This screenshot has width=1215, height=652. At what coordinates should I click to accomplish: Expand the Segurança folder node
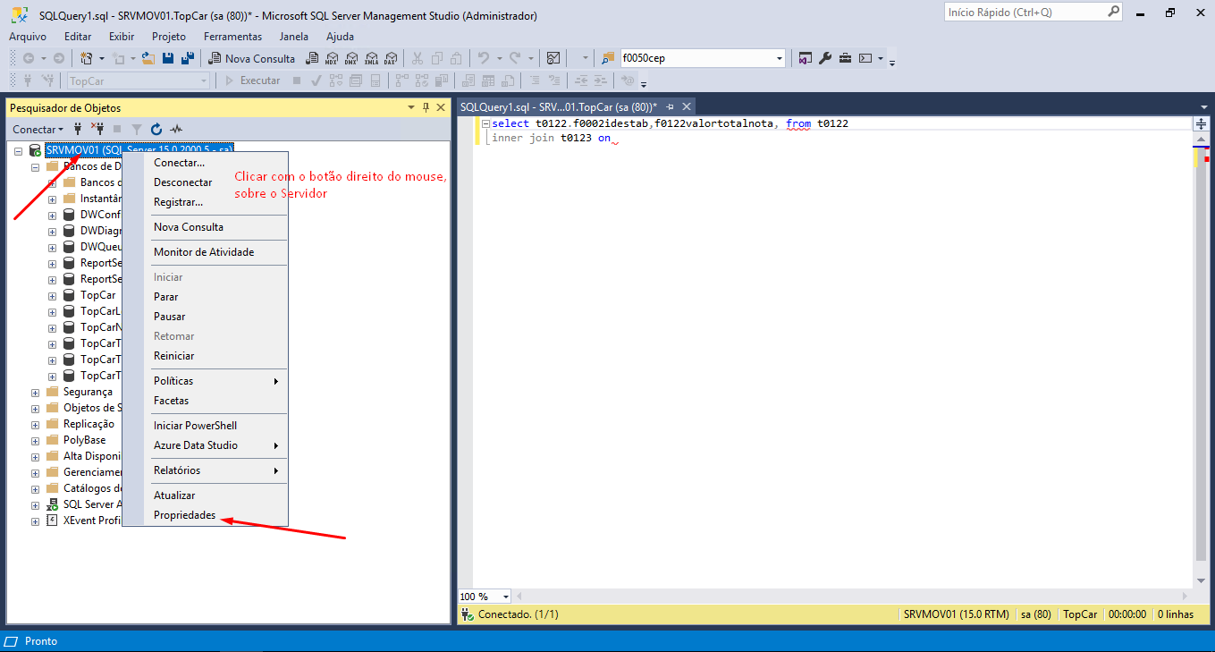(x=35, y=392)
